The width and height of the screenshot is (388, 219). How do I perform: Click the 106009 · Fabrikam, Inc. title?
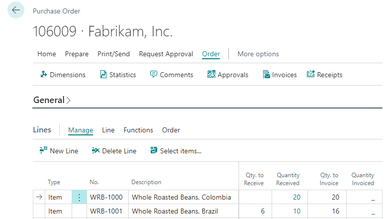[102, 31]
